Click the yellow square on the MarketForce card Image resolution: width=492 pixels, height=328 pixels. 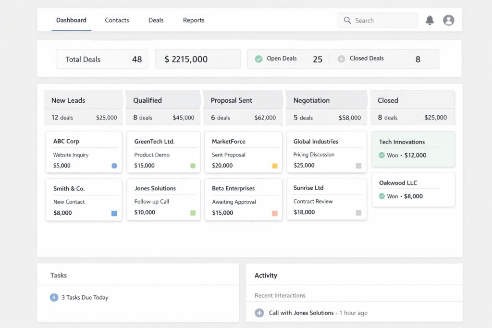coord(274,166)
